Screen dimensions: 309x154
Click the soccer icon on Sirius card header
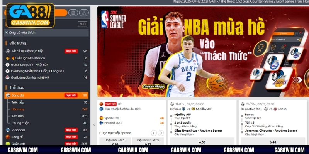coord(172,104)
